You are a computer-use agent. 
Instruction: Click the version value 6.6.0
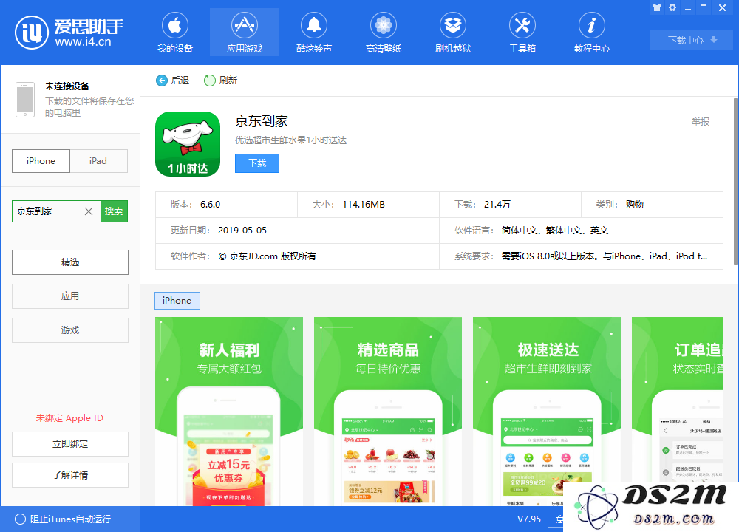pos(210,205)
